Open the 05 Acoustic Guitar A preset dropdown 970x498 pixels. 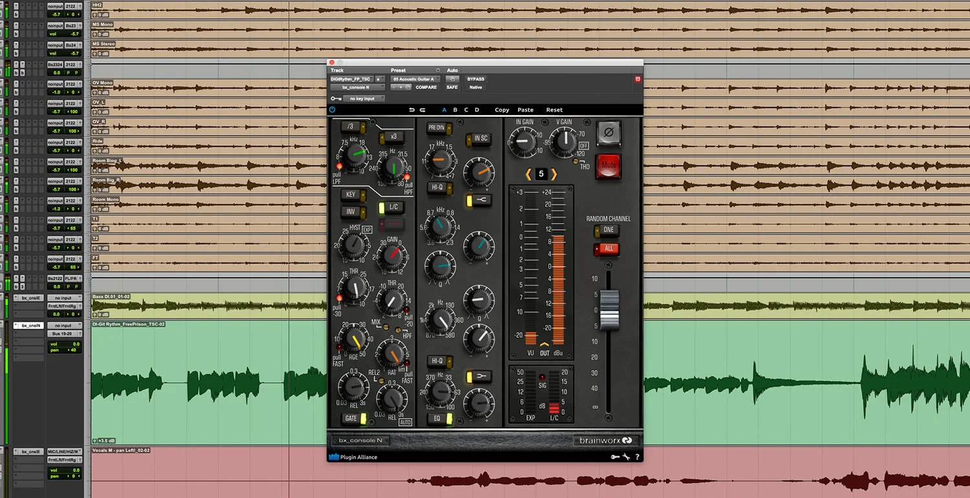point(415,79)
